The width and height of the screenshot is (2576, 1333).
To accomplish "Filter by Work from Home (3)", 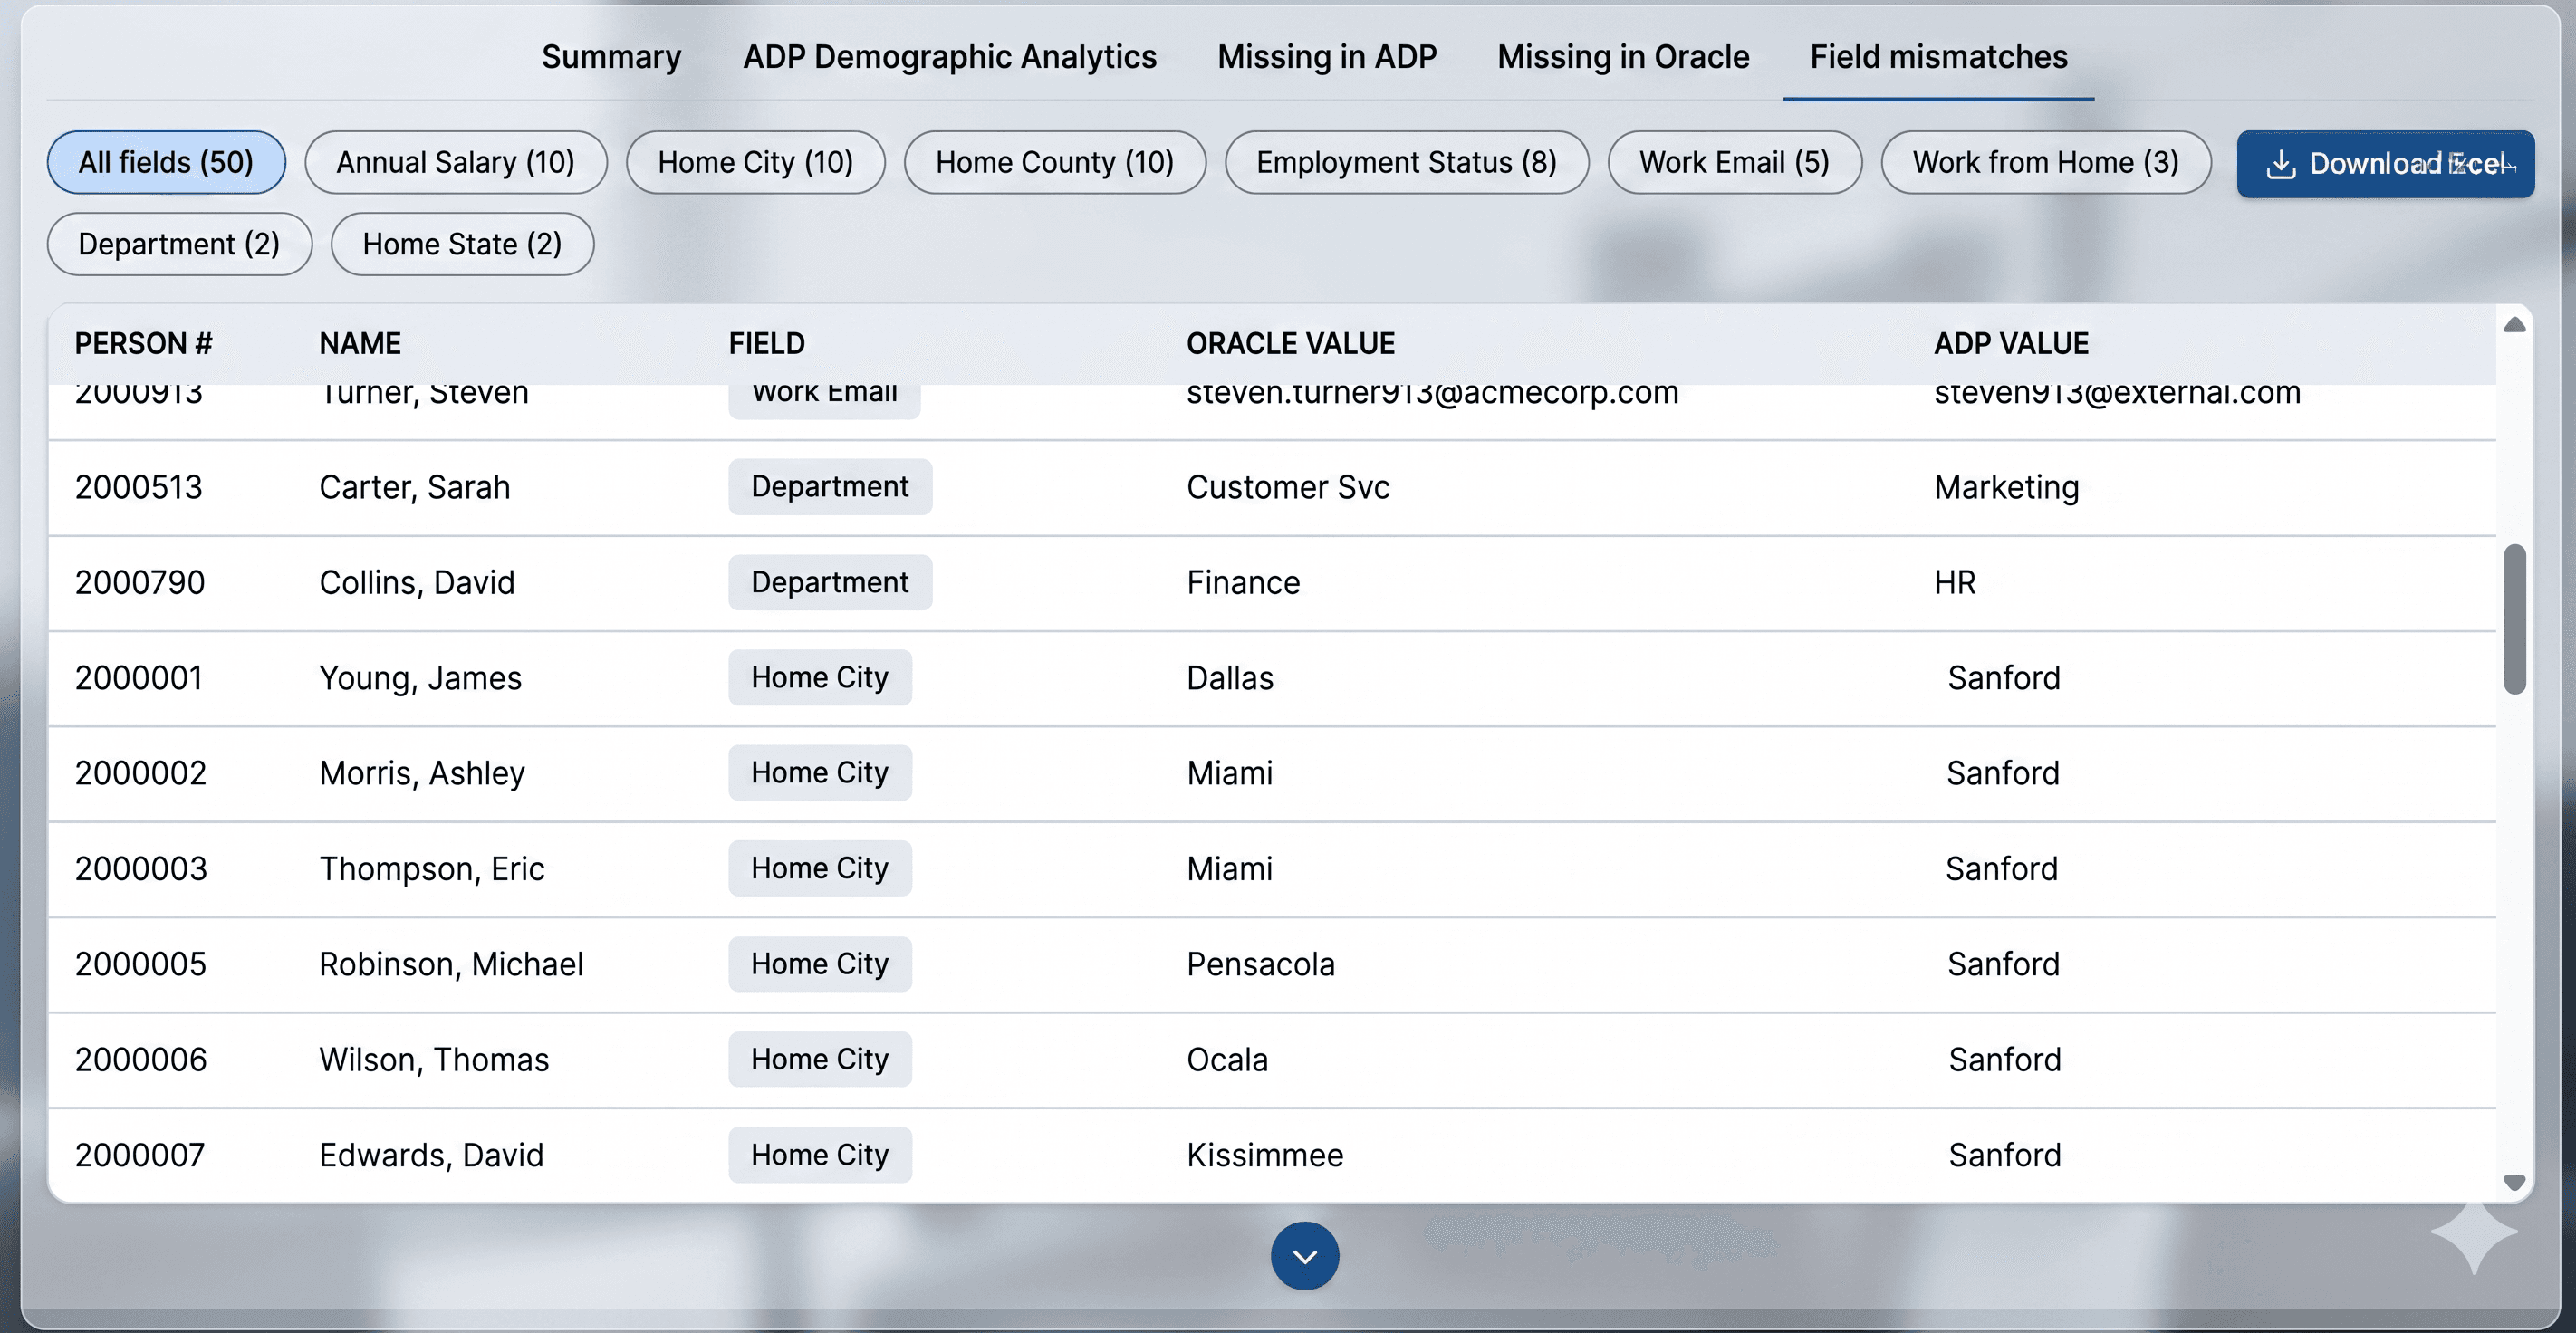I will 2046,162.
